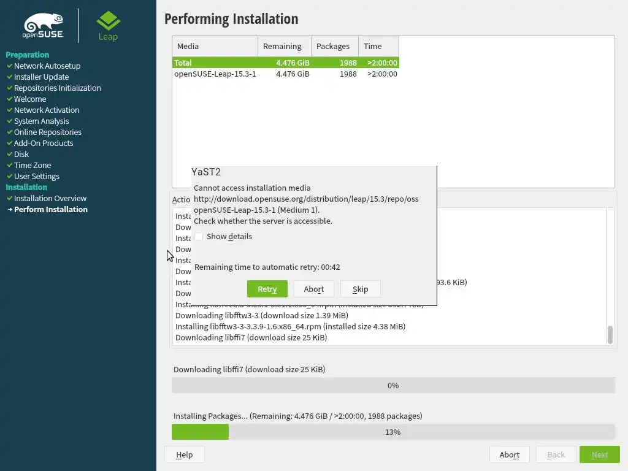Click the Online Repositories step
This screenshot has width=628, height=471.
(x=48, y=132)
